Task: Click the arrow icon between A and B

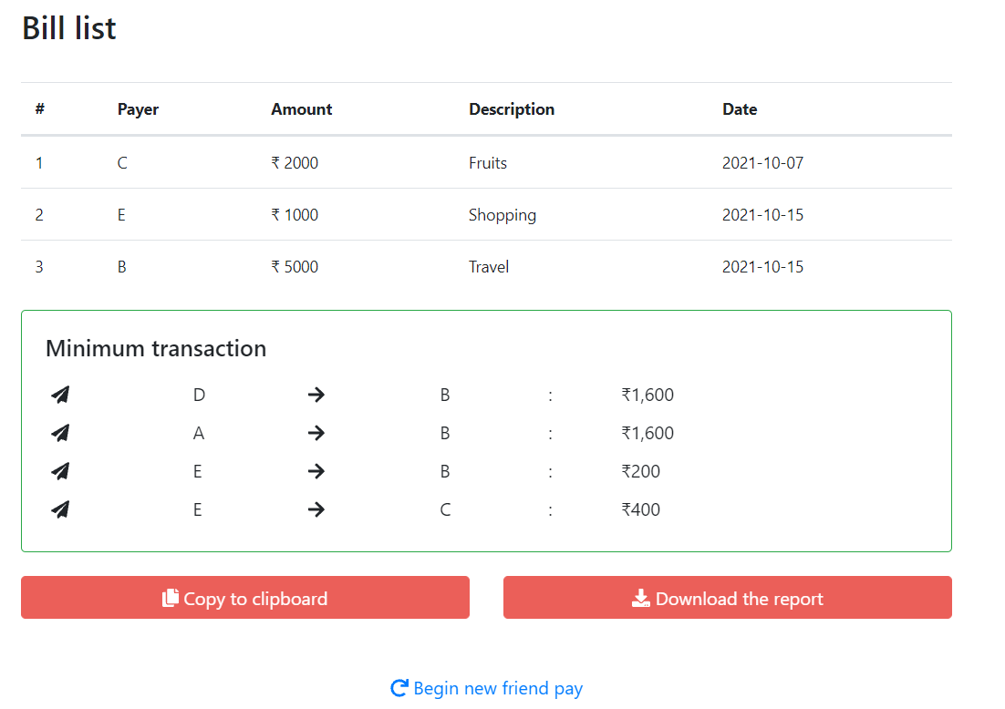Action: 315,433
